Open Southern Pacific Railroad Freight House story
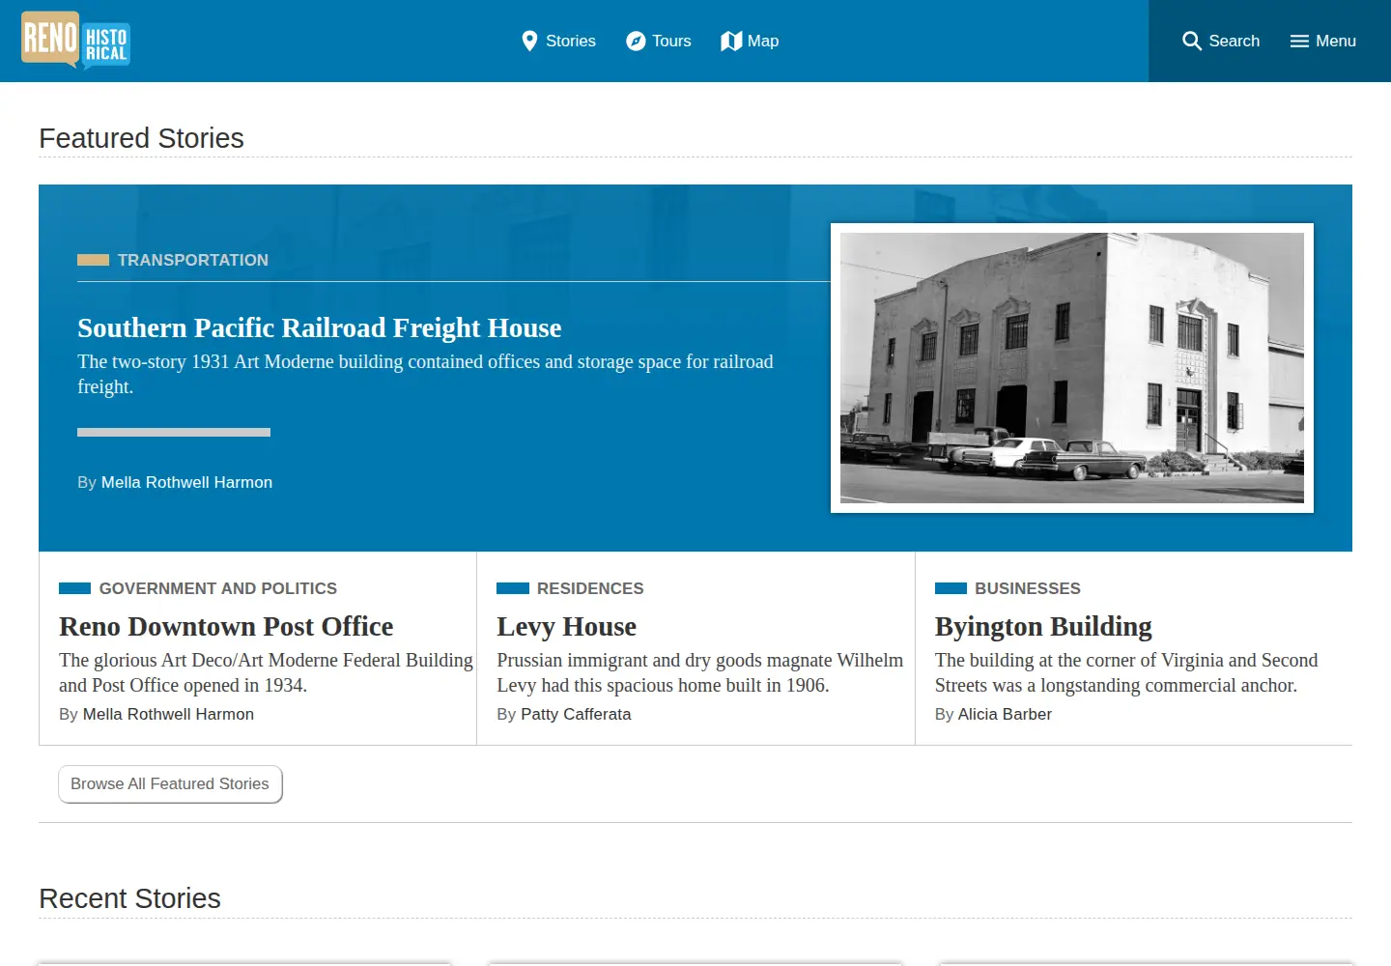 319,328
